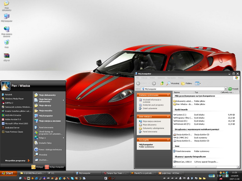Open Panel sterowania from Start menu
Viewport: 242px width, 181px height.
(46, 128)
